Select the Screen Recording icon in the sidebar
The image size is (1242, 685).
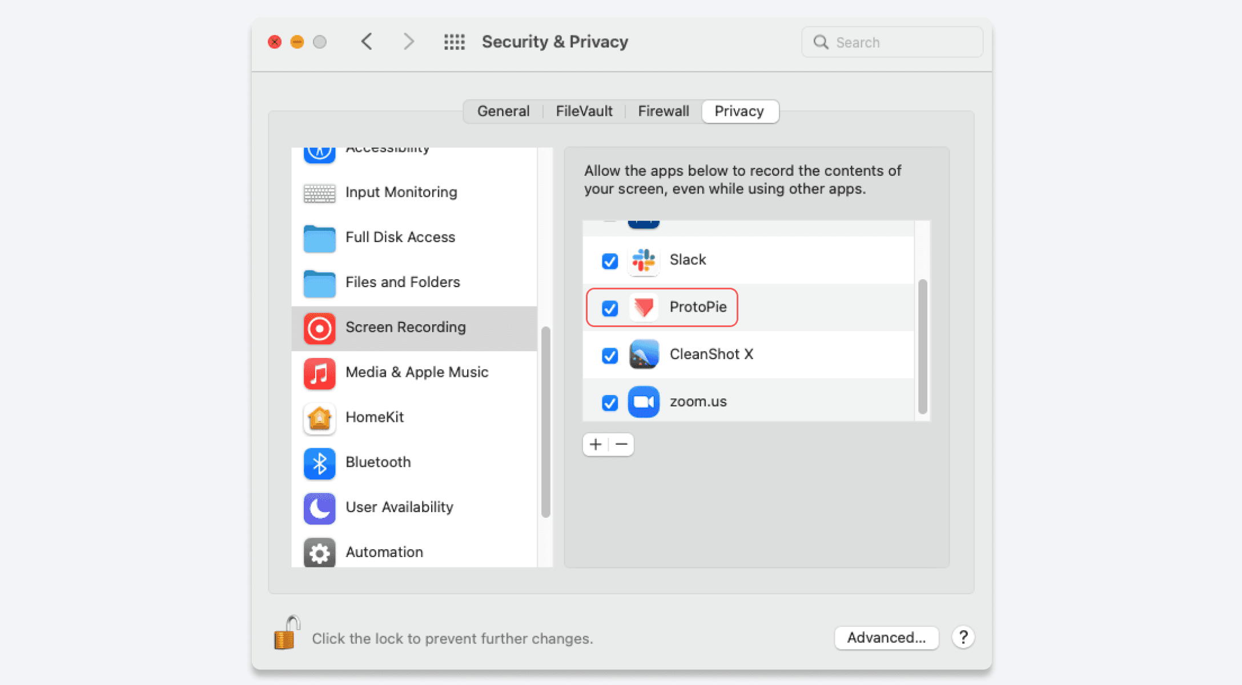[x=319, y=328]
